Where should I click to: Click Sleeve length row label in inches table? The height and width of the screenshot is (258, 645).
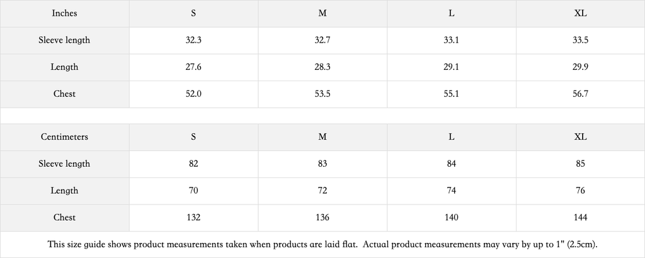tap(65, 41)
